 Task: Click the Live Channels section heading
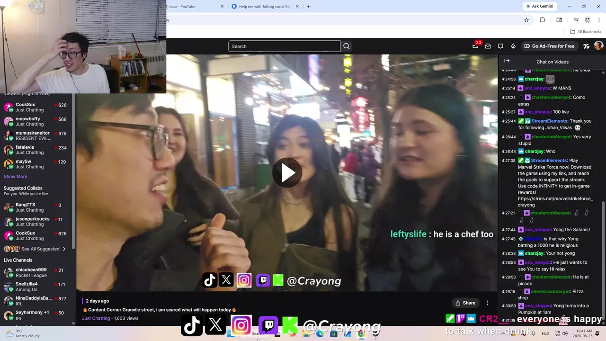pyautogui.click(x=18, y=260)
